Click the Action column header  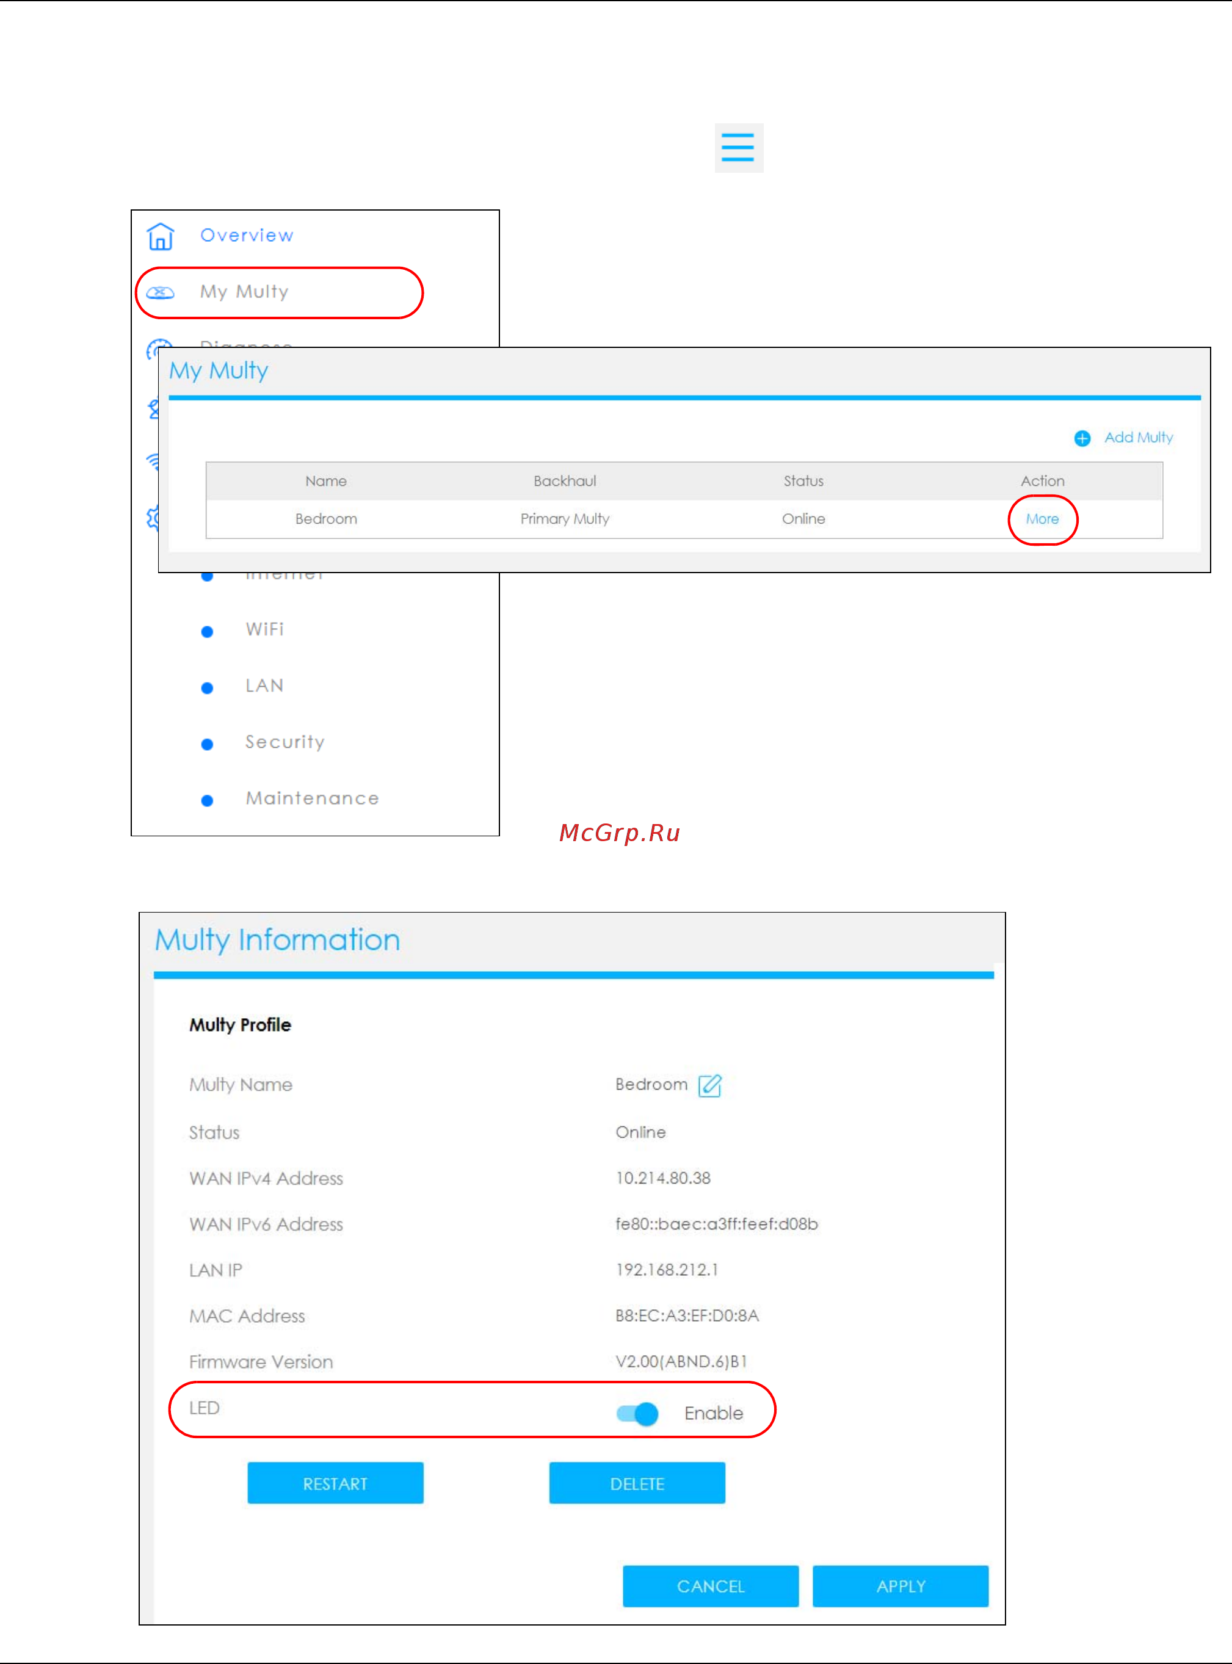click(1043, 482)
